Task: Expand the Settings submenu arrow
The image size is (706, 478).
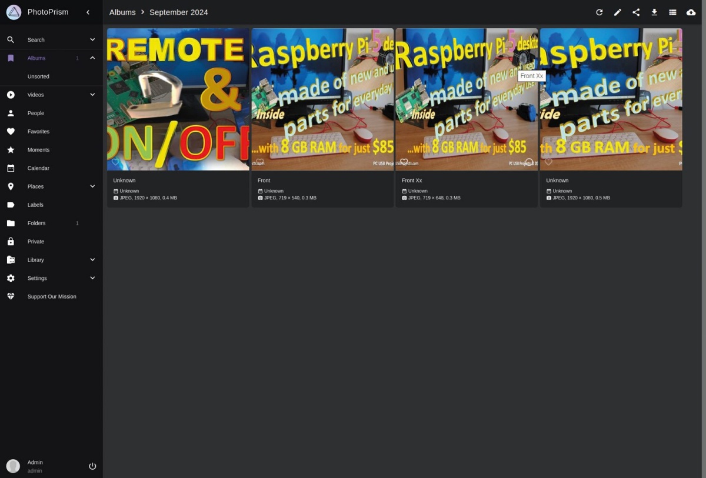Action: (x=92, y=278)
